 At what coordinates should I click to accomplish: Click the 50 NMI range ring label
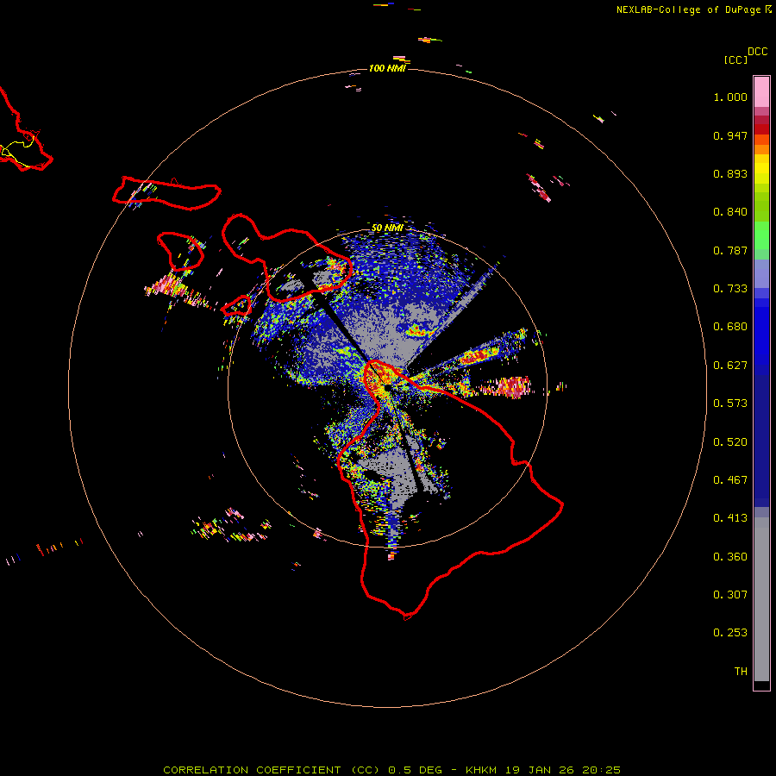point(387,228)
